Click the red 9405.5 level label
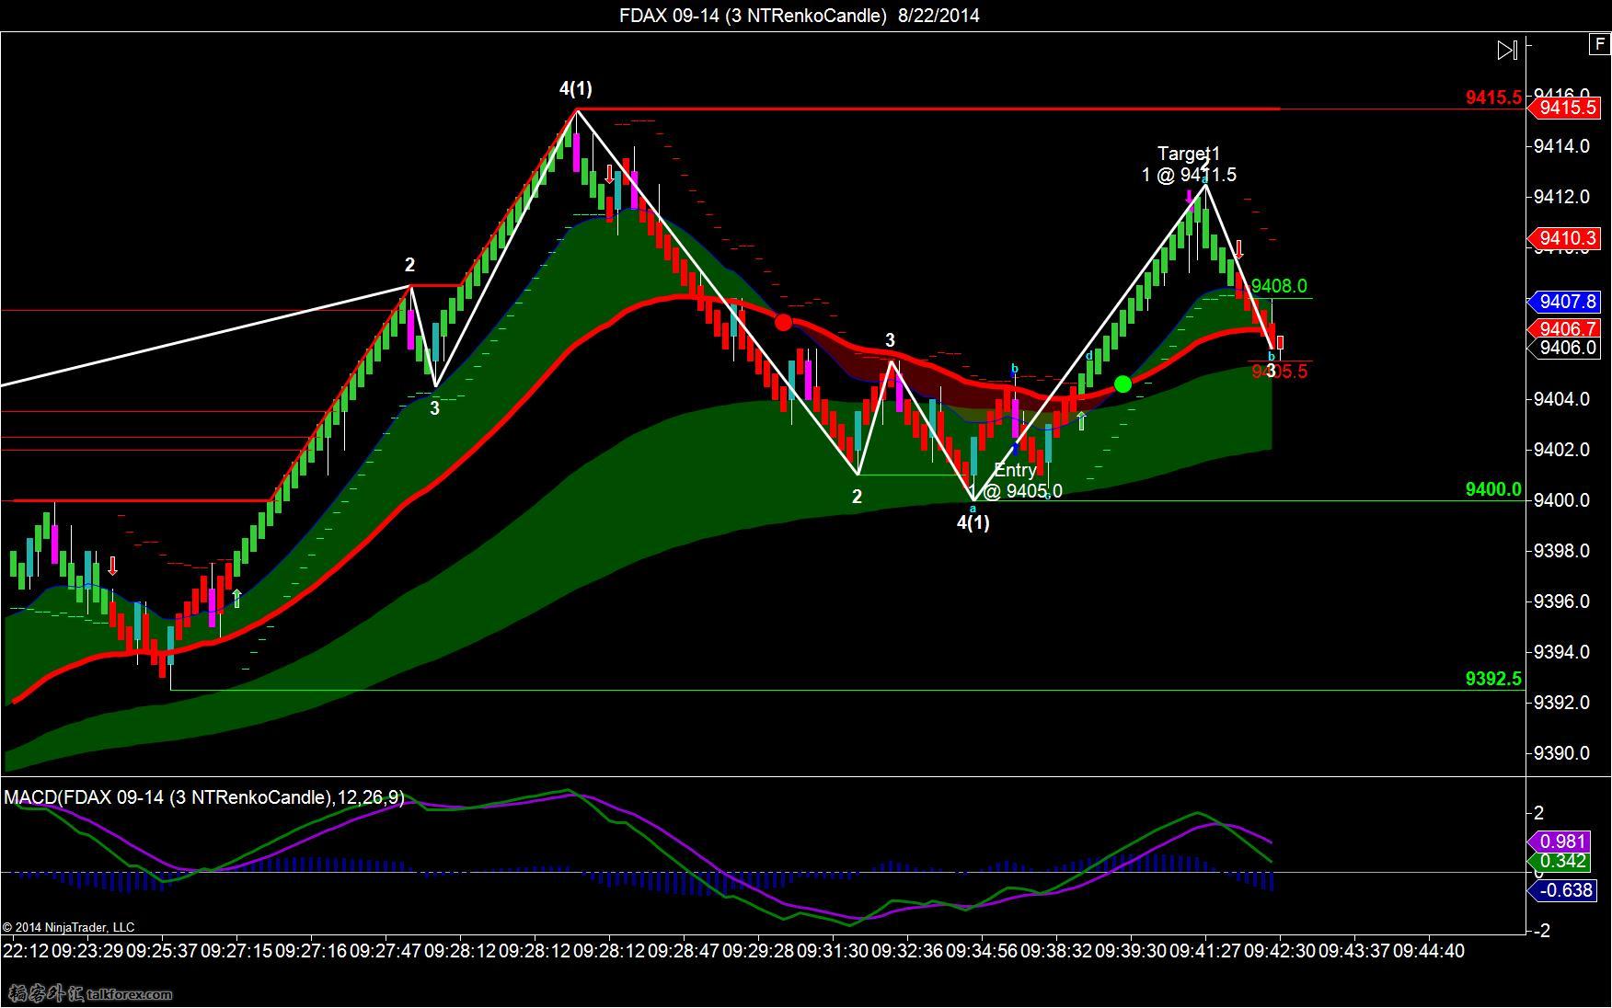 [1279, 371]
